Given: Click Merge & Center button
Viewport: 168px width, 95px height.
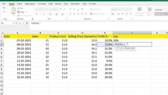Looking at the screenshot, I should (x=98, y=14).
